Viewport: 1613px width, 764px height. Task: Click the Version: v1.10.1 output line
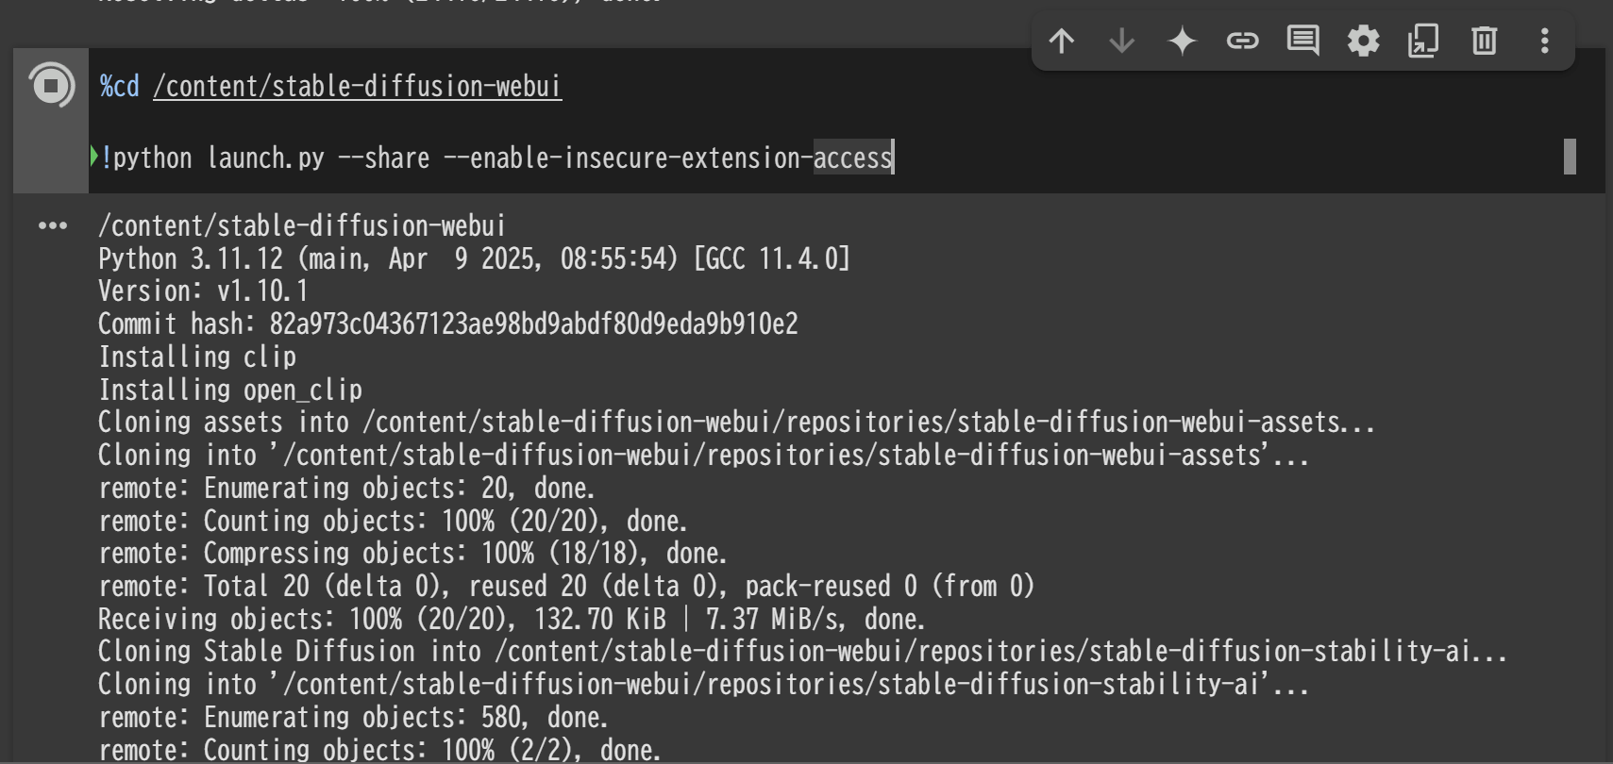click(x=203, y=291)
